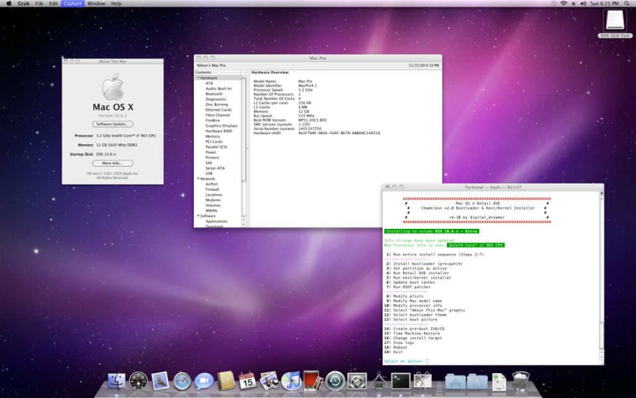Launch Preview from the Dock
The image size is (636, 398).
[x=270, y=381]
